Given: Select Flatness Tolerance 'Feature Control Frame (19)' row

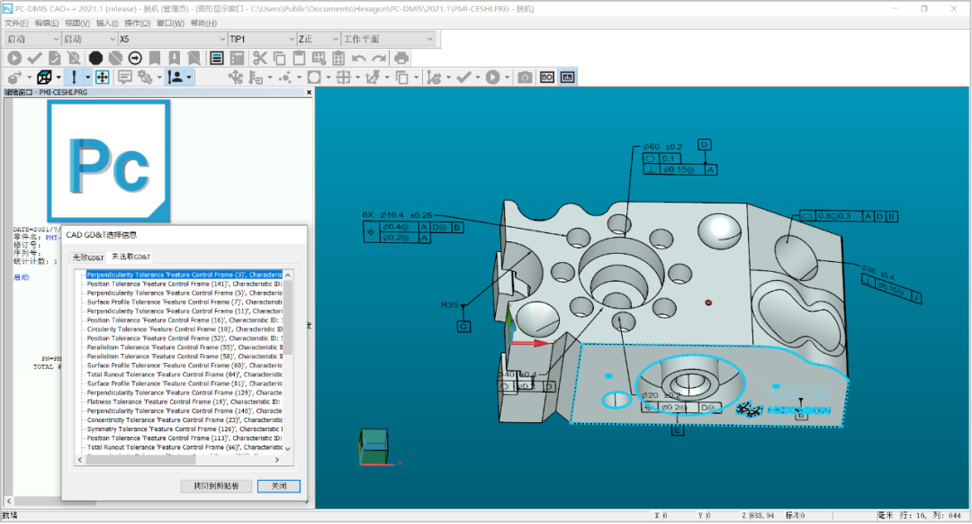Looking at the screenshot, I should (x=184, y=402).
